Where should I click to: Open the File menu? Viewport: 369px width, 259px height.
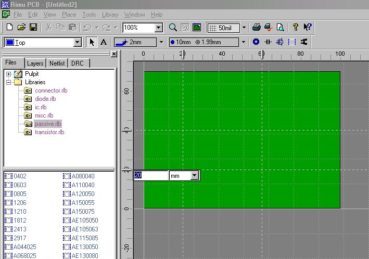click(x=18, y=15)
